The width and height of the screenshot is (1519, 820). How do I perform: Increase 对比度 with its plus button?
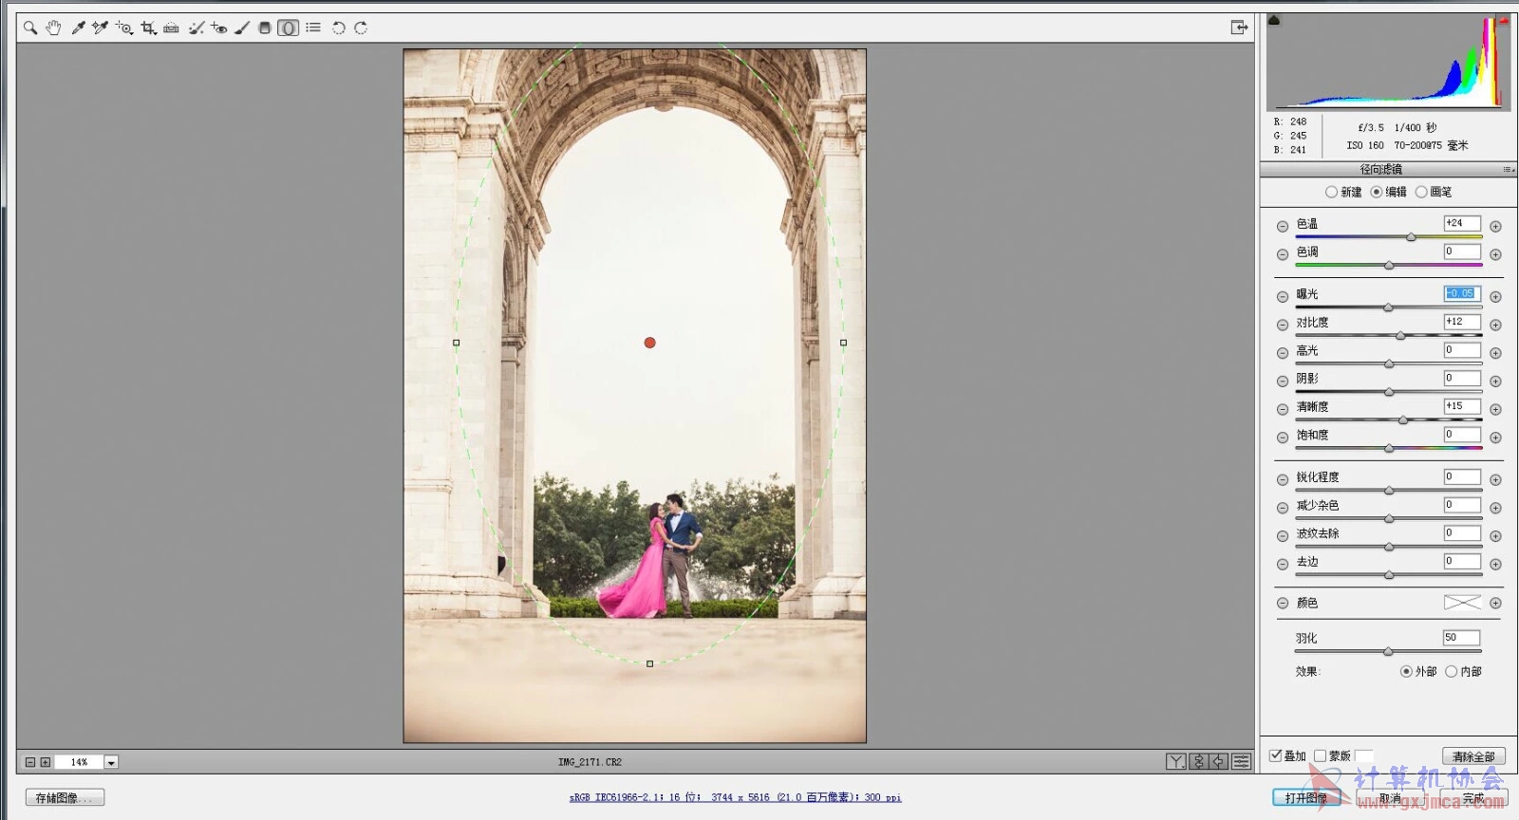[1495, 325]
